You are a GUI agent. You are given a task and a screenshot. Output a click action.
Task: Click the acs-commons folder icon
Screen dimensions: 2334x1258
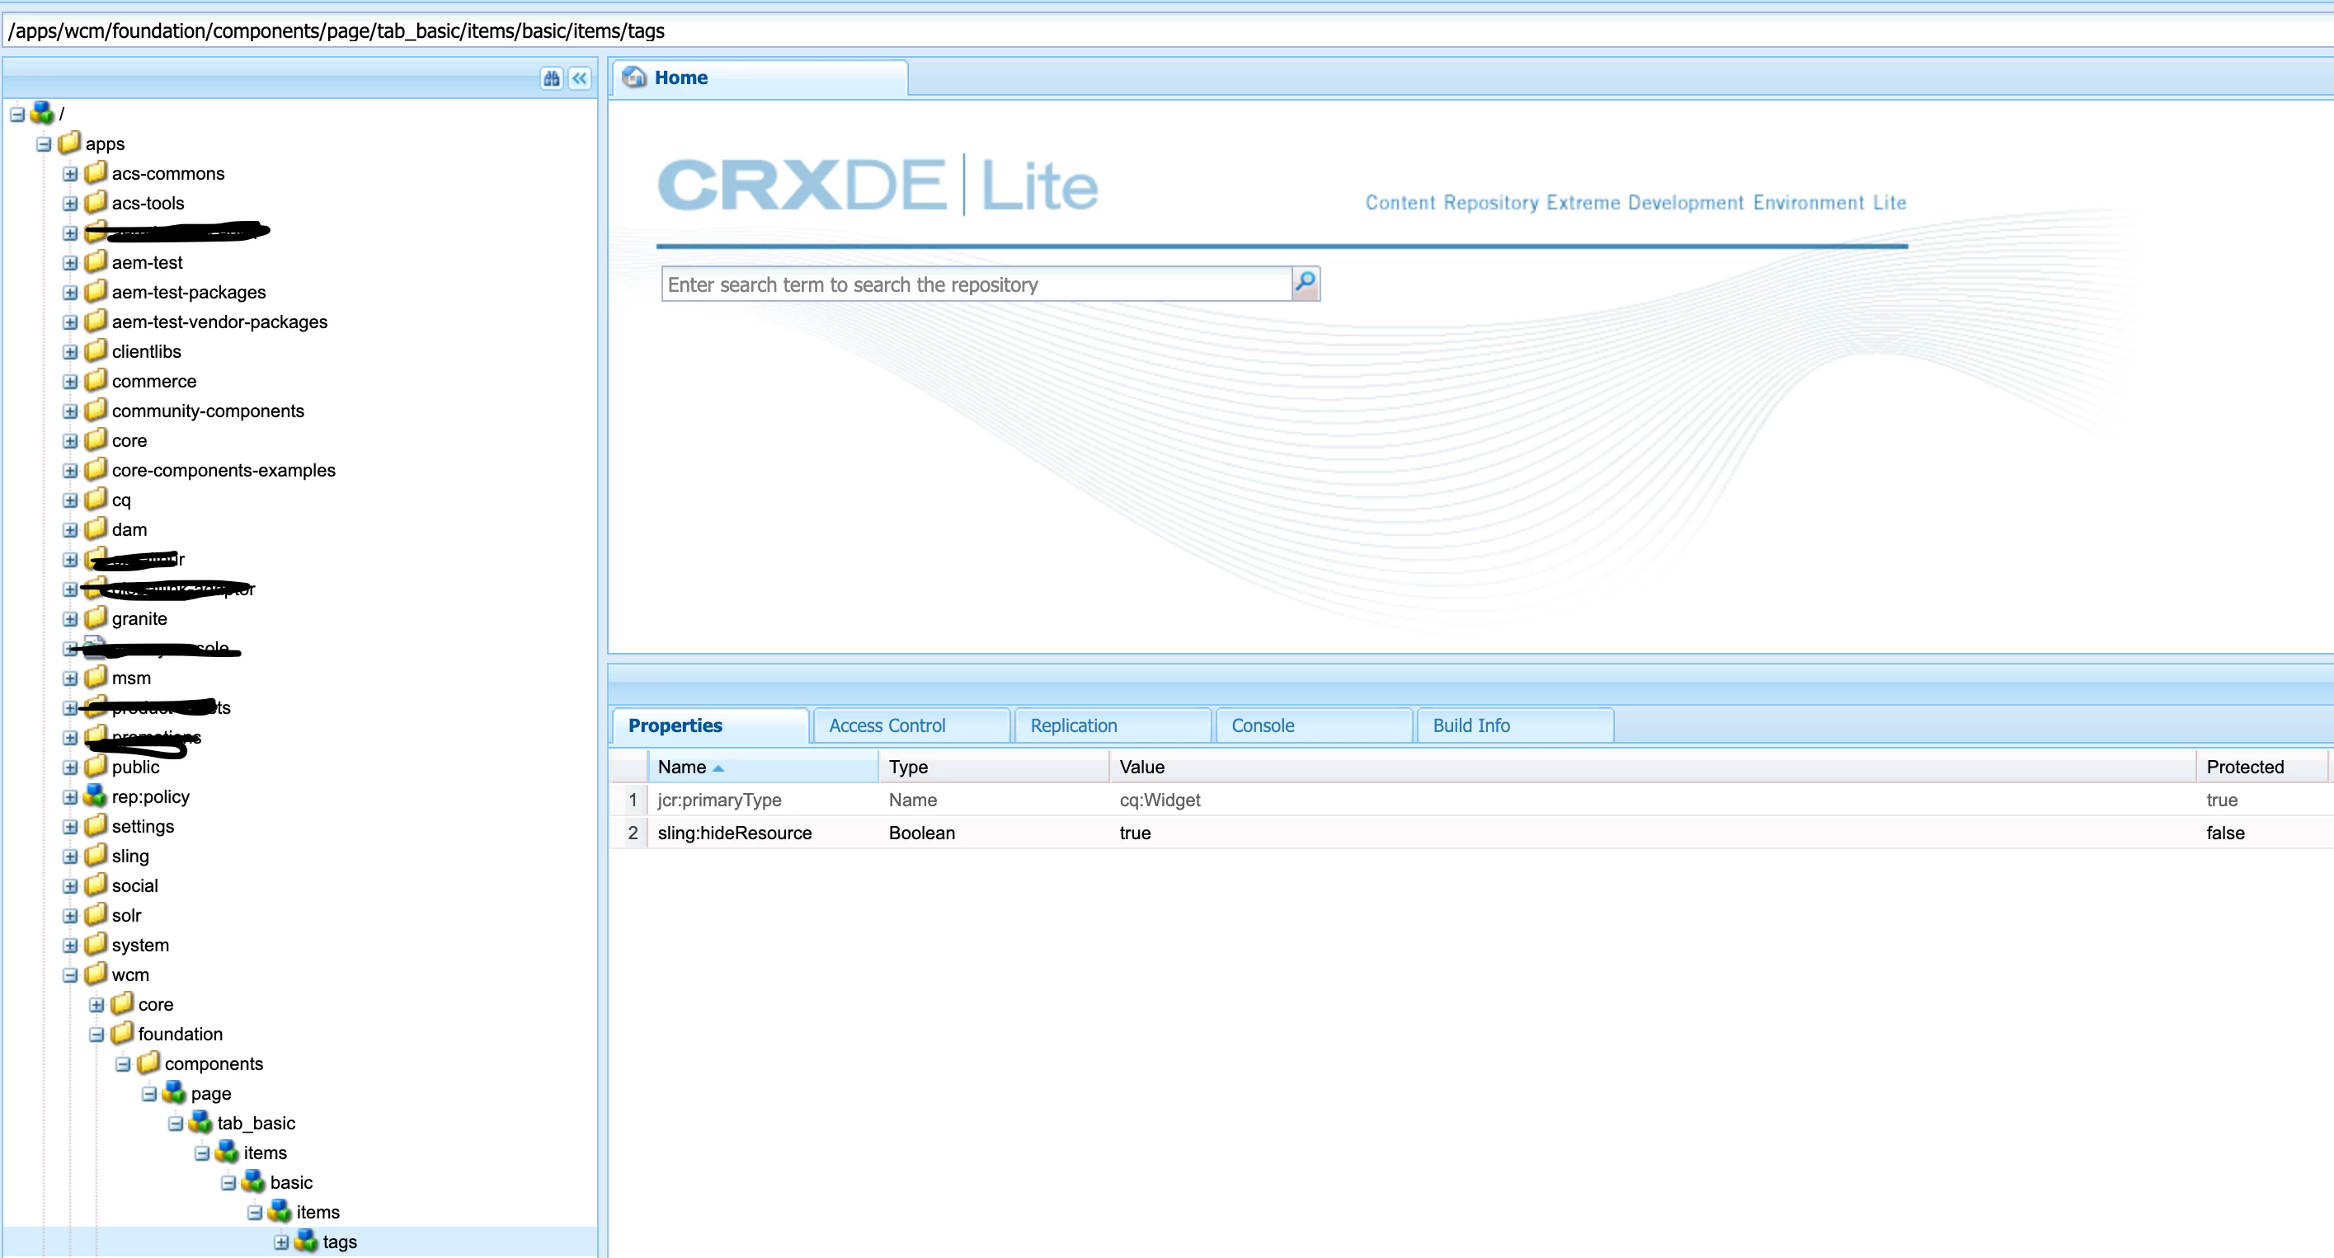click(95, 173)
